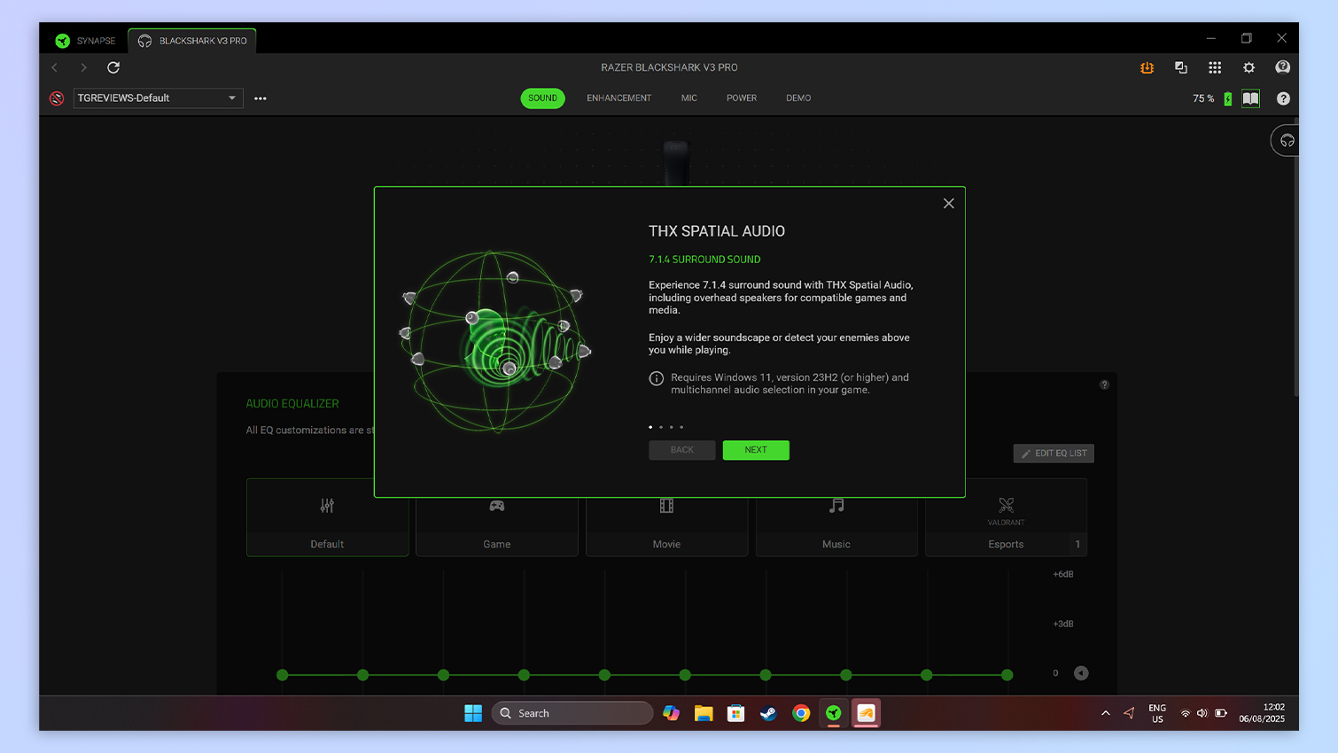Viewport: 1338px width, 753px height.
Task: Click the first EQ band slider handle
Action: [283, 675]
